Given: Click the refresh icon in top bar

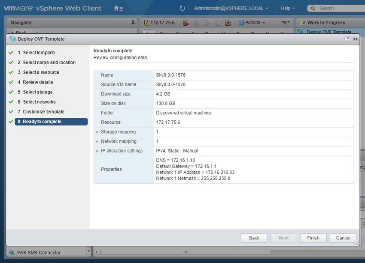Looking at the screenshot, I should pos(182,8).
